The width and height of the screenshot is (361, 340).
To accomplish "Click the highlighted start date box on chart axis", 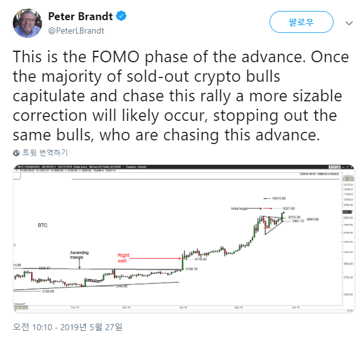I will [21, 308].
